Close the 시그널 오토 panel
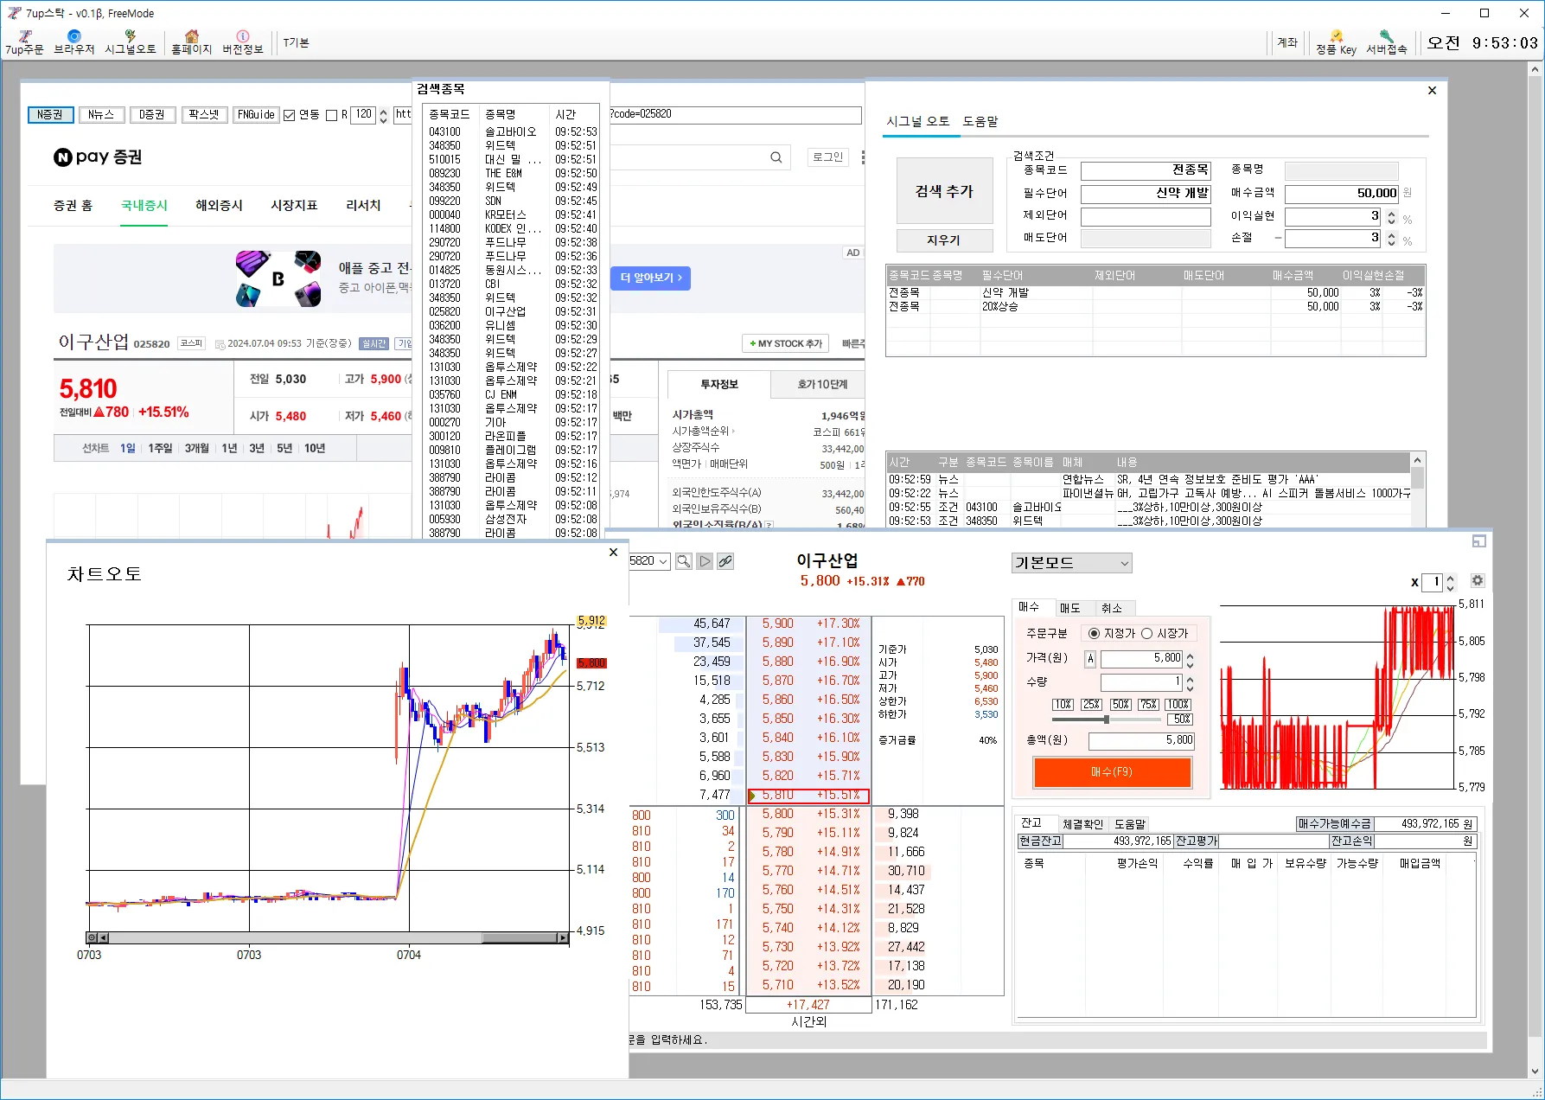The image size is (1545, 1100). (1432, 90)
